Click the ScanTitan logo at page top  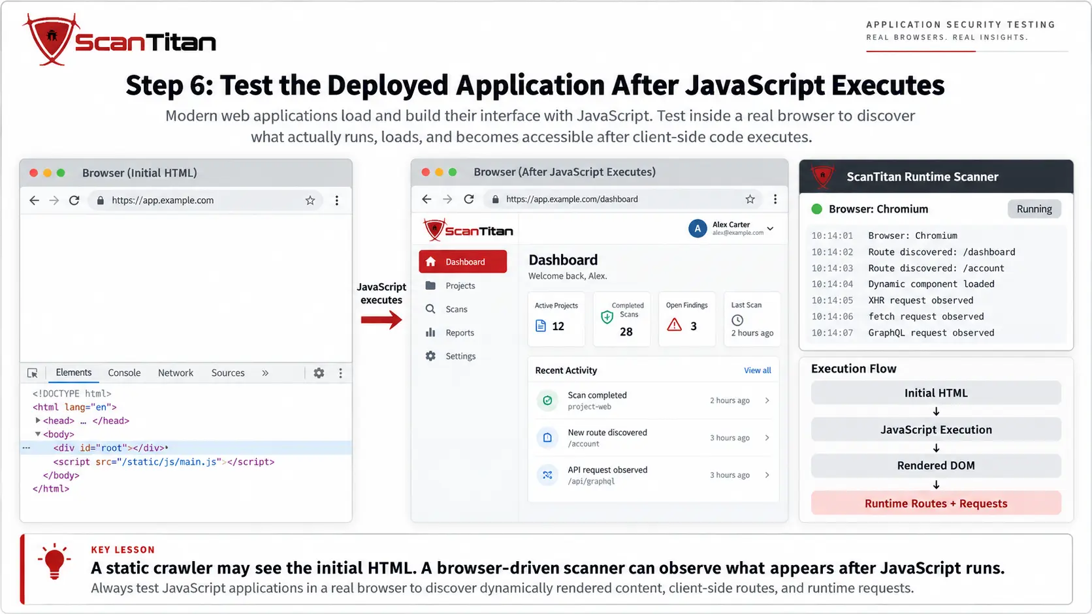(x=120, y=40)
